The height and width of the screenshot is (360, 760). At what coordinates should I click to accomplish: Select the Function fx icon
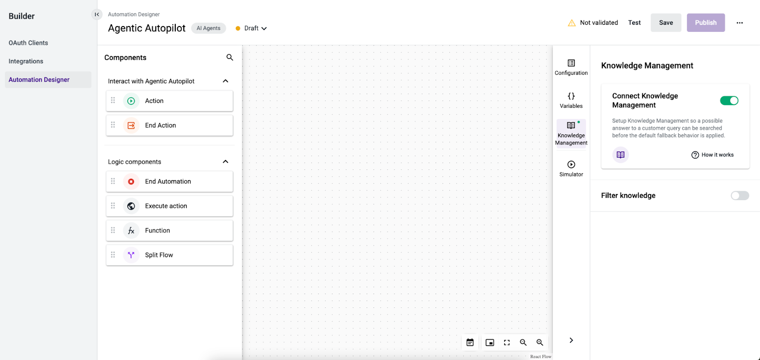(x=131, y=231)
